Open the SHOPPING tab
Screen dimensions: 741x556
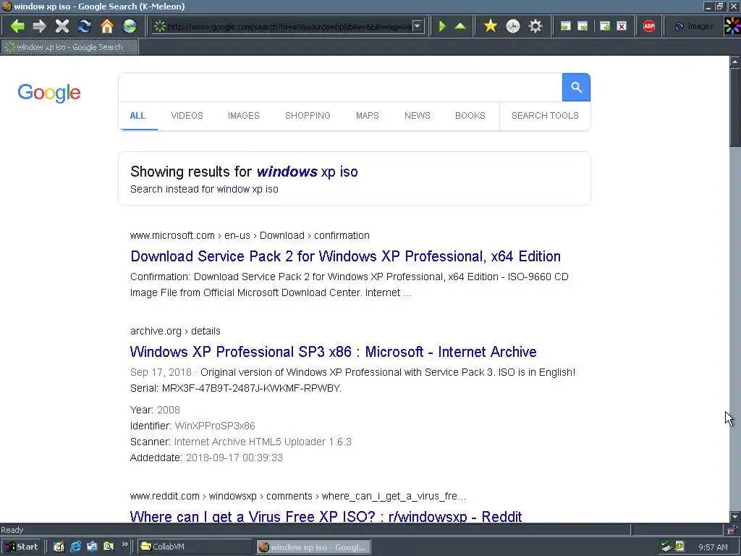308,116
